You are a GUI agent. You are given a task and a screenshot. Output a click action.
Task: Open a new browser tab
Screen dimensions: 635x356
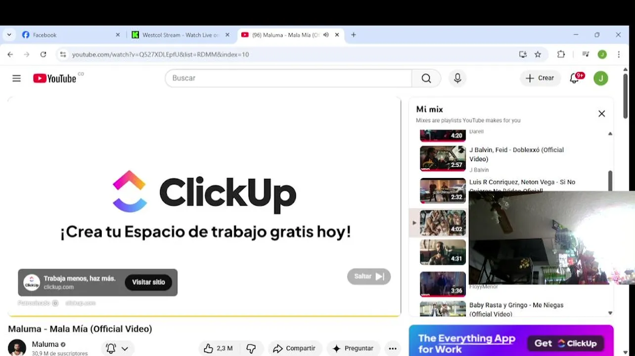click(353, 35)
